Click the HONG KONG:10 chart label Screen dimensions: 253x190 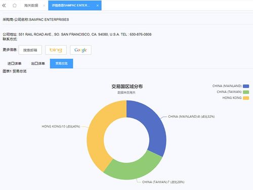(x=61, y=126)
